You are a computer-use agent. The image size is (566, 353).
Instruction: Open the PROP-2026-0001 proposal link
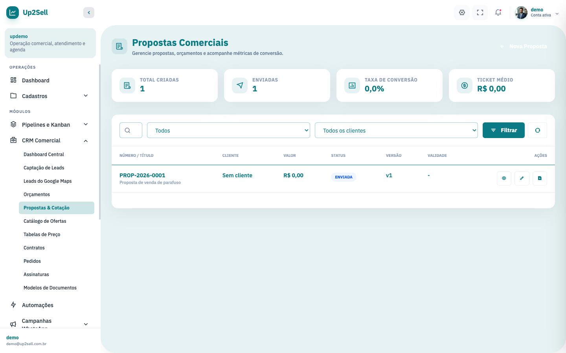tap(142, 175)
